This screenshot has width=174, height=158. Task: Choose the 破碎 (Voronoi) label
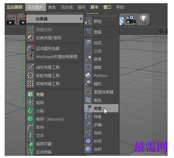pyautogui.click(x=50, y=119)
